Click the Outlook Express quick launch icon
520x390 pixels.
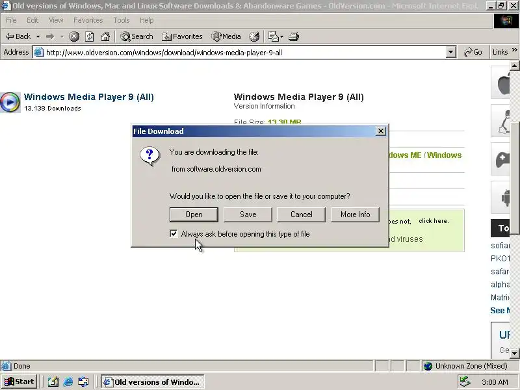click(83, 382)
